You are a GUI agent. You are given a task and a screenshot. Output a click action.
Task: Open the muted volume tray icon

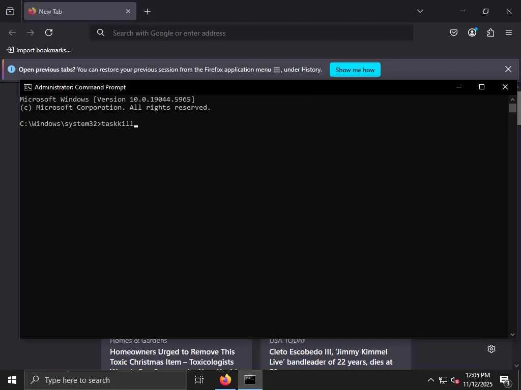pos(455,380)
